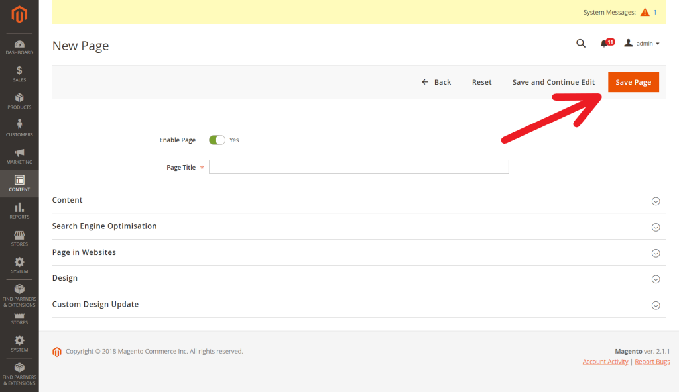
Task: Toggle the Enable Page switch
Action: click(217, 140)
